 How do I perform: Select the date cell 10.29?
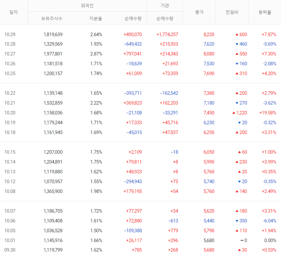coord(10,34)
